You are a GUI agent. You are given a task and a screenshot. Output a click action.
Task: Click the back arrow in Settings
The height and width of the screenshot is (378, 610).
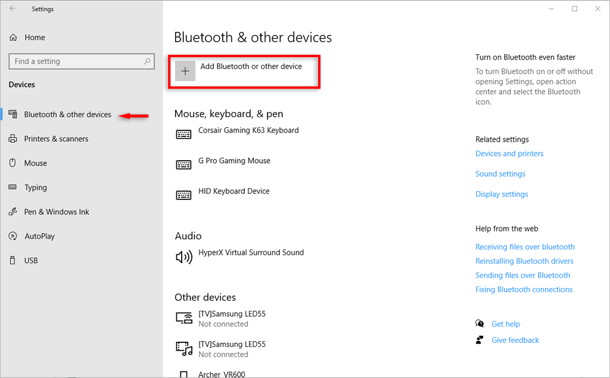(x=13, y=9)
